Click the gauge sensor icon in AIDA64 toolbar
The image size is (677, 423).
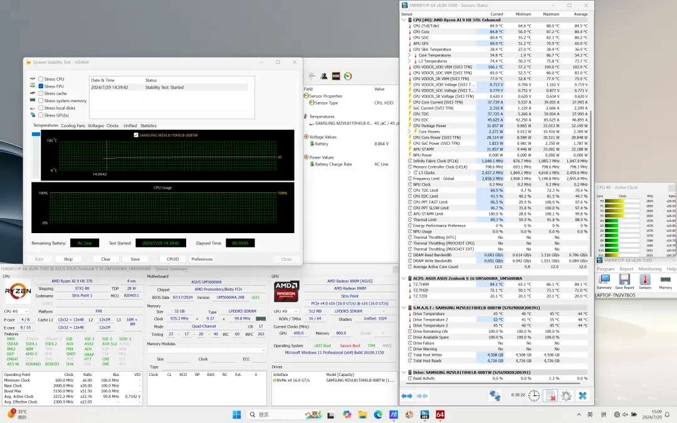pos(348,76)
